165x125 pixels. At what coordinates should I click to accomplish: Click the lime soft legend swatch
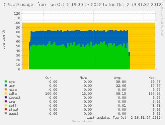(6, 105)
